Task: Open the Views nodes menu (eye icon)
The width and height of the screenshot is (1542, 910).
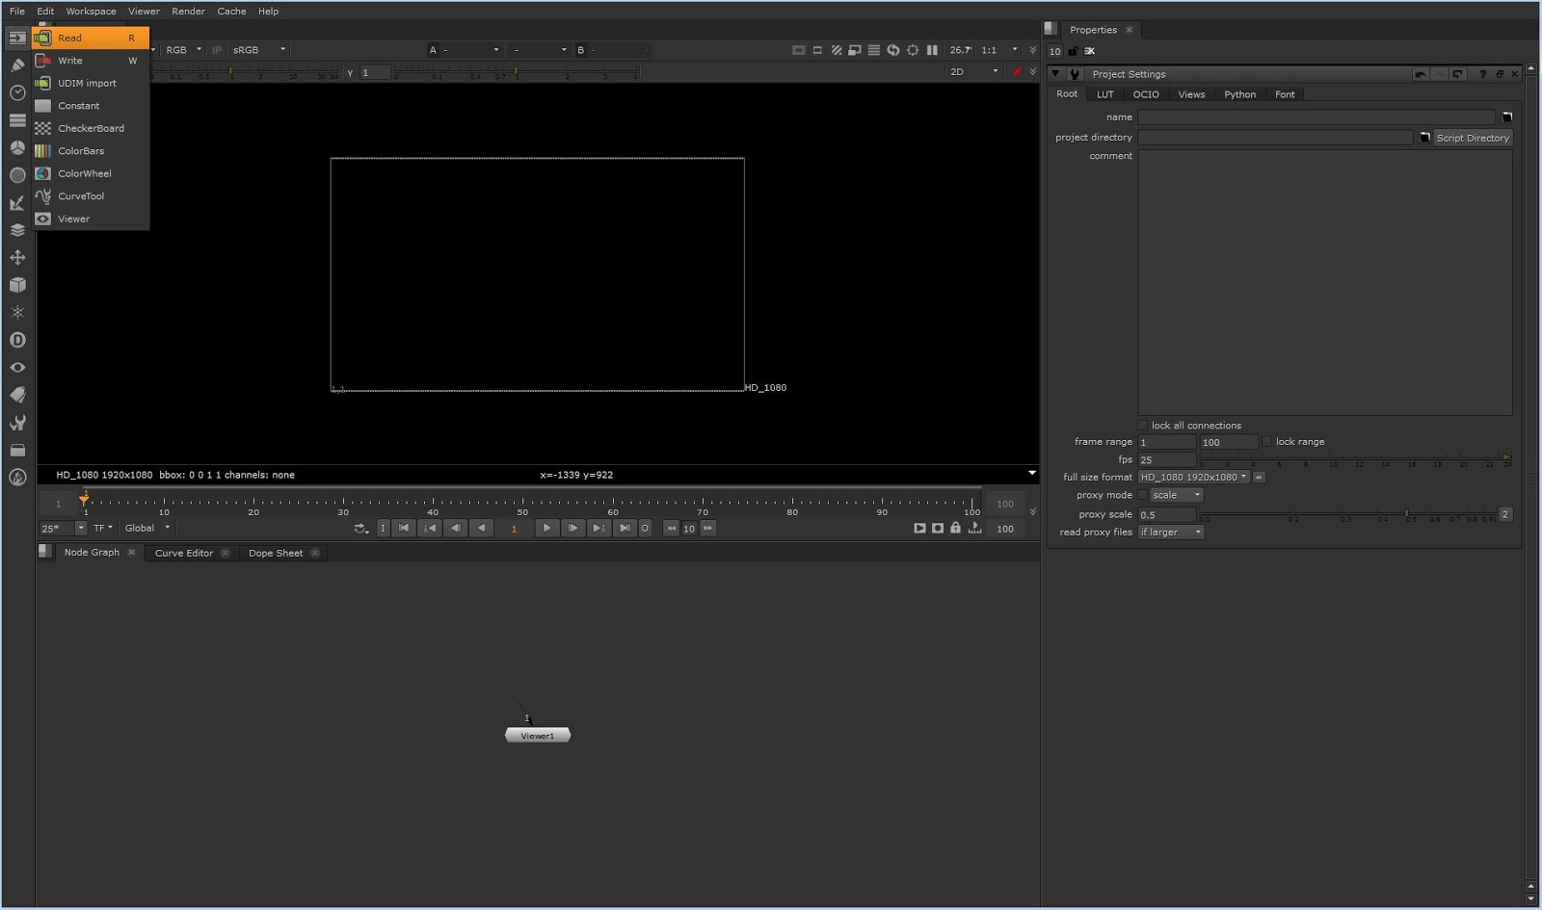Action: [x=17, y=367]
